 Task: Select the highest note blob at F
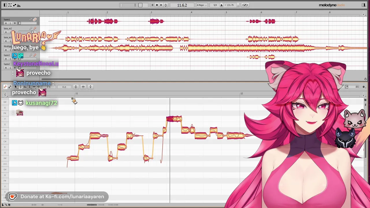pyautogui.click(x=174, y=119)
